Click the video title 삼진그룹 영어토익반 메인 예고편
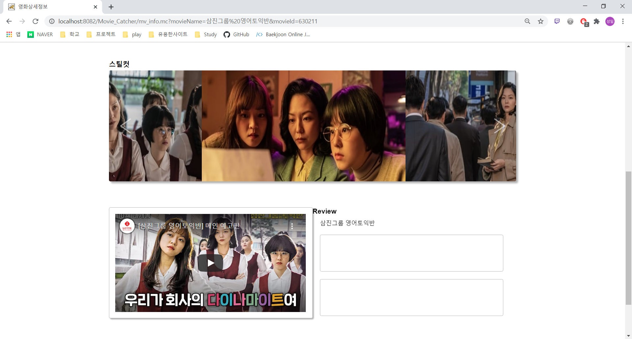 pos(189,226)
